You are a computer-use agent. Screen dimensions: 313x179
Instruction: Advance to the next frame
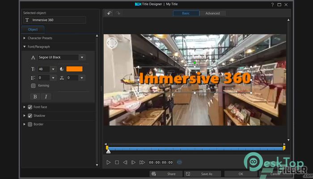pyautogui.click(x=133, y=162)
